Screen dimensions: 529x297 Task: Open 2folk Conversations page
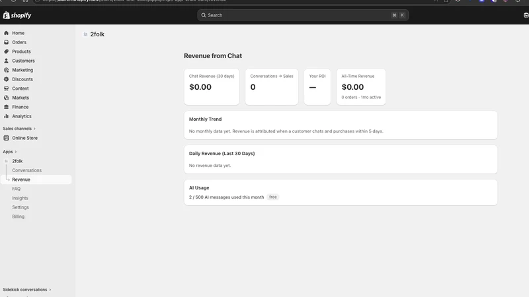[26, 170]
